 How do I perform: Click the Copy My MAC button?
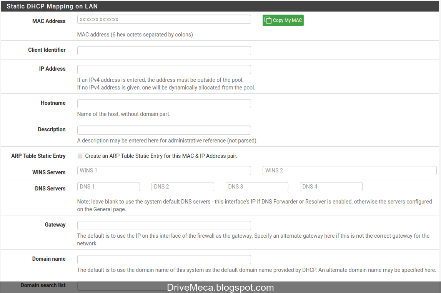283,20
